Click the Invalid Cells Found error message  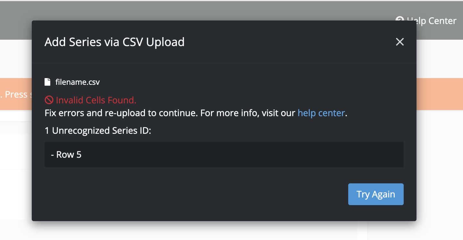(96, 100)
